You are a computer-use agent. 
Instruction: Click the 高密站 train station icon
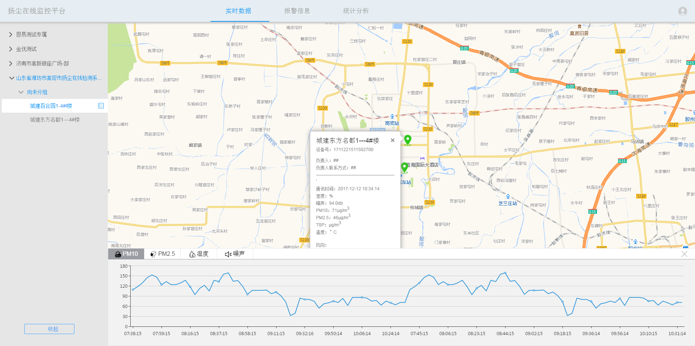coord(392,117)
